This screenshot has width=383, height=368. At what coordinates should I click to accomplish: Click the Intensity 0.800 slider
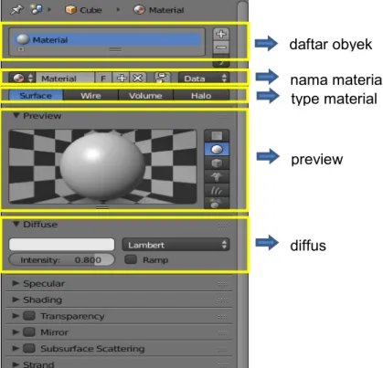[x=62, y=260]
